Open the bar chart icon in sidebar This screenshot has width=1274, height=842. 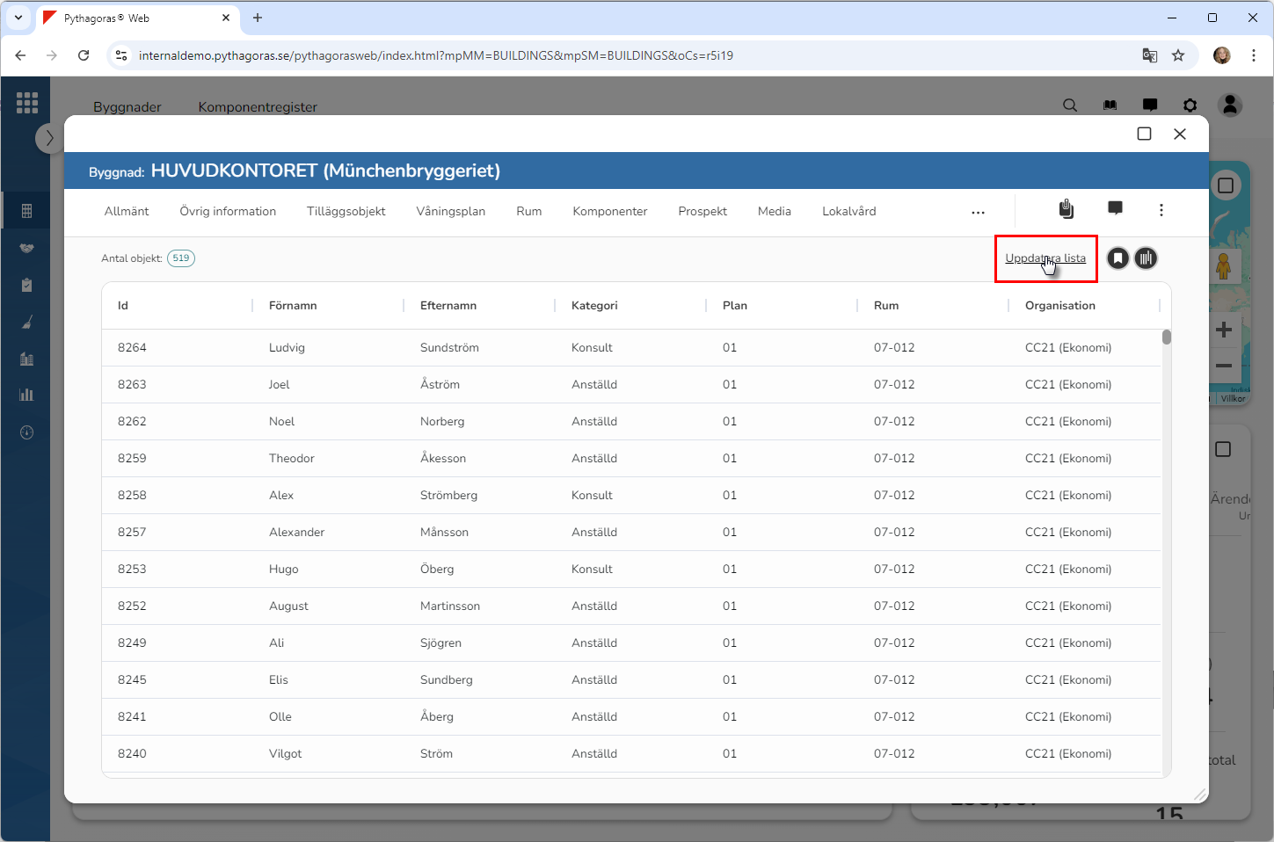tap(26, 395)
